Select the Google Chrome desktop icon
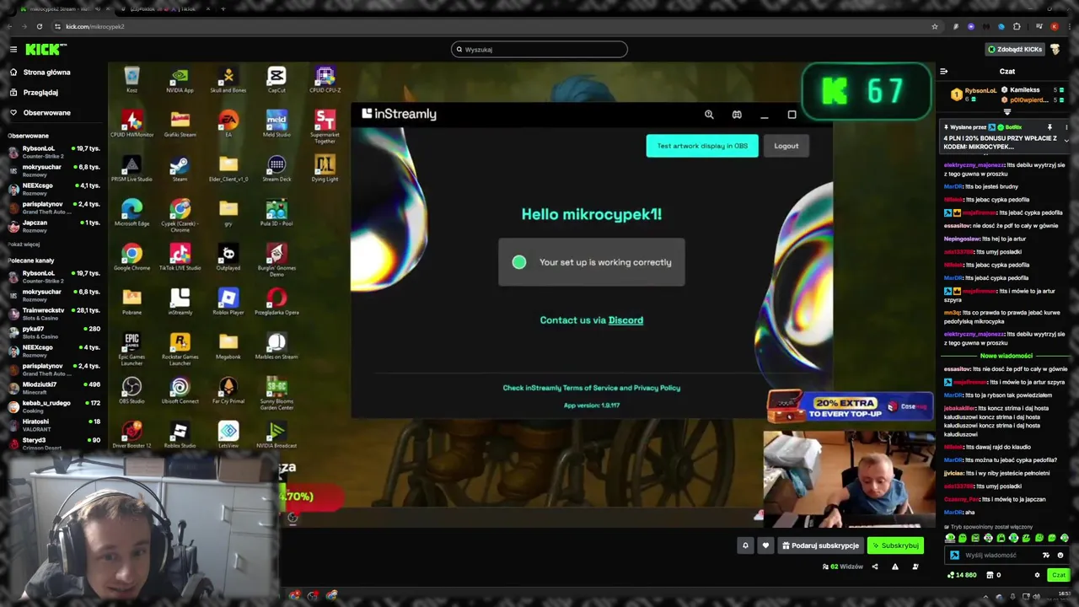Image resolution: width=1079 pixels, height=607 pixels. click(x=132, y=257)
